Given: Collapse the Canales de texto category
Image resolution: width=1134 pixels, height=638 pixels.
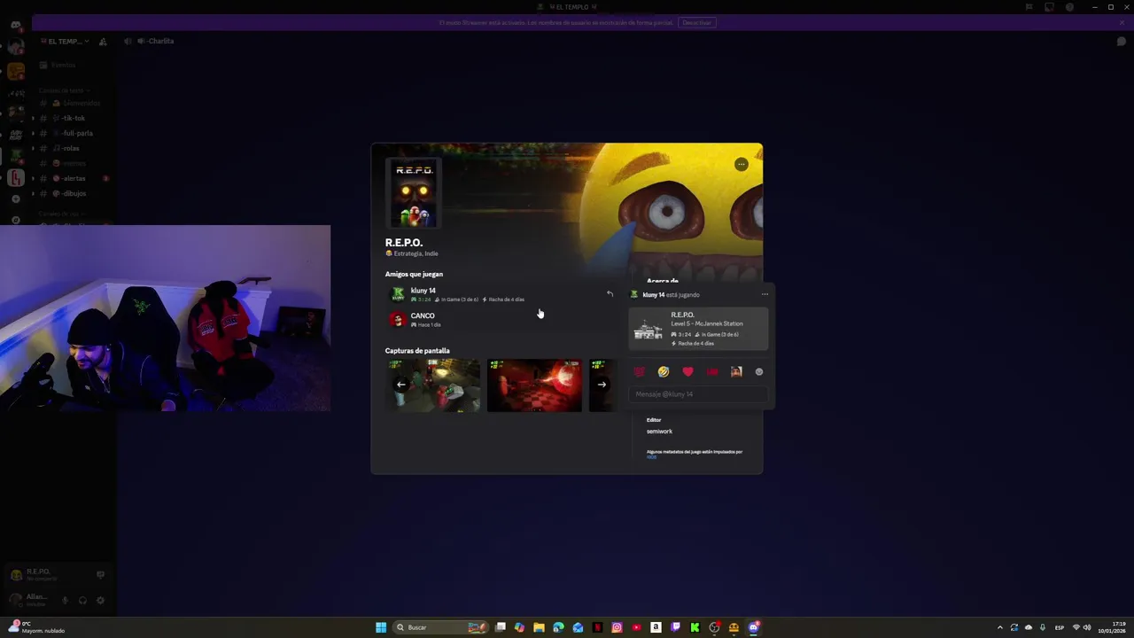Looking at the screenshot, I should [x=64, y=90].
